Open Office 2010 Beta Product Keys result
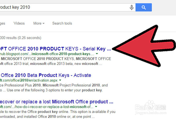 45,75
